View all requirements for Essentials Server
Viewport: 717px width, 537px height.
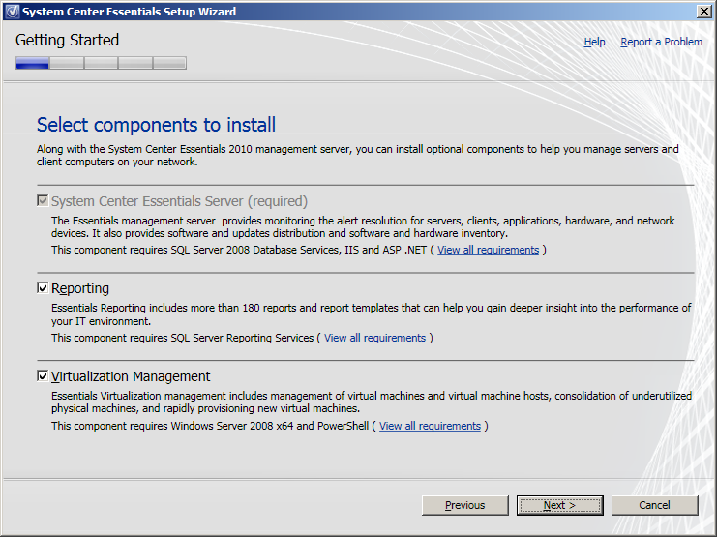[488, 250]
